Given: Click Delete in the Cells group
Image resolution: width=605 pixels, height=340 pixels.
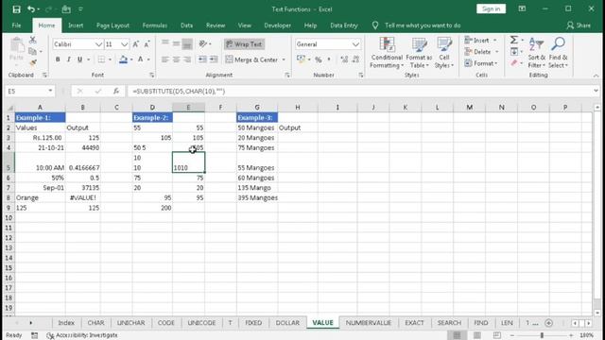Looking at the screenshot, I should click(x=481, y=52).
